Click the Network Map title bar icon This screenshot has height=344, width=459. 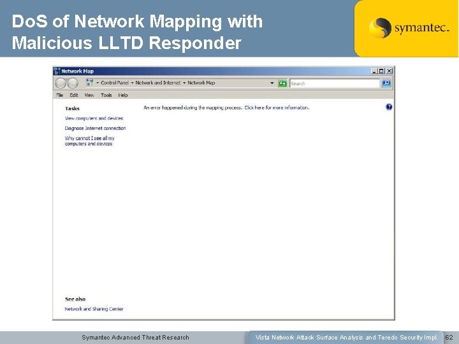57,71
